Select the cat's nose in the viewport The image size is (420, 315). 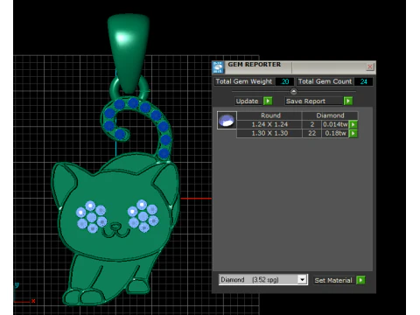[116, 226]
